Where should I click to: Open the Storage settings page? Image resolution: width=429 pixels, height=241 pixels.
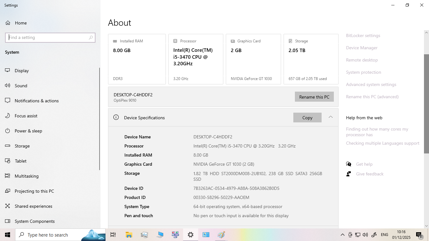[x=22, y=146]
